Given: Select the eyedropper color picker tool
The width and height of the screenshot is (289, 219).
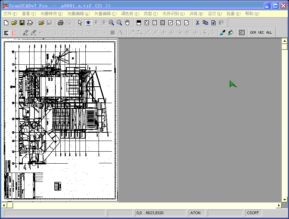Looking at the screenshot, I should pyautogui.click(x=223, y=33).
